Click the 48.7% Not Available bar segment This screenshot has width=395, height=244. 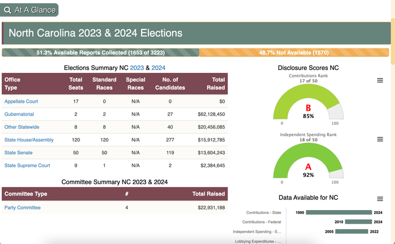(x=294, y=53)
